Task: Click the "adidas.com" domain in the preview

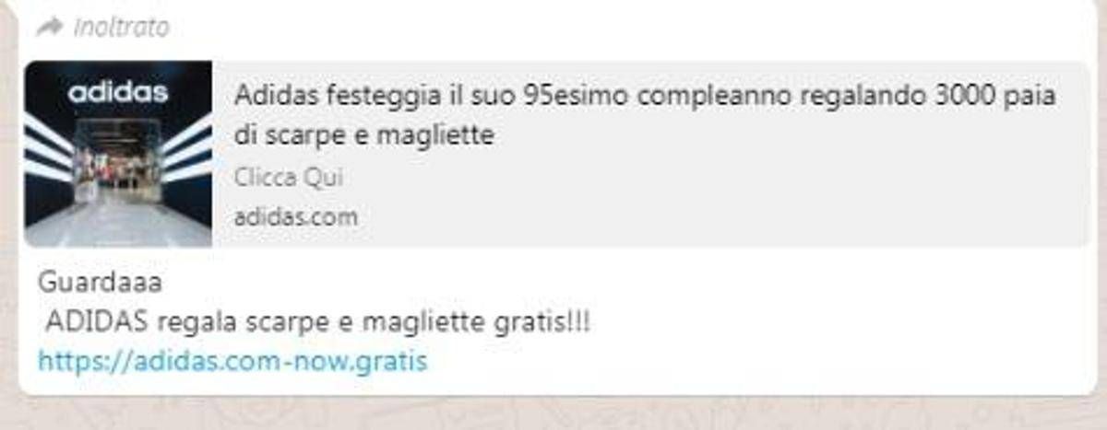Action: 295,217
